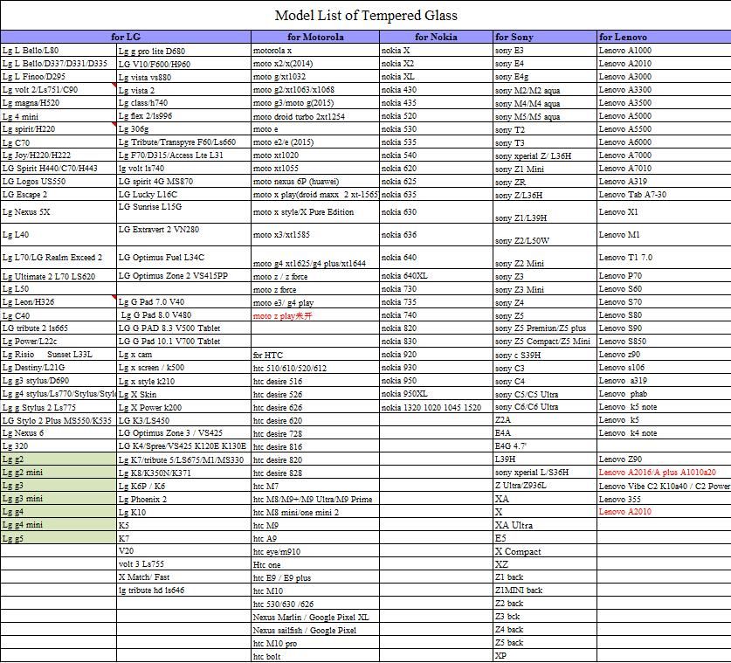
Task: Select cell 'lg tribute hd ls646'
Action: coord(183,590)
